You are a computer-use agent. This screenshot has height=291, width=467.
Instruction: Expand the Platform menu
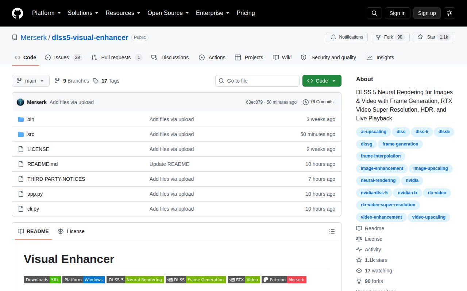[x=46, y=13]
